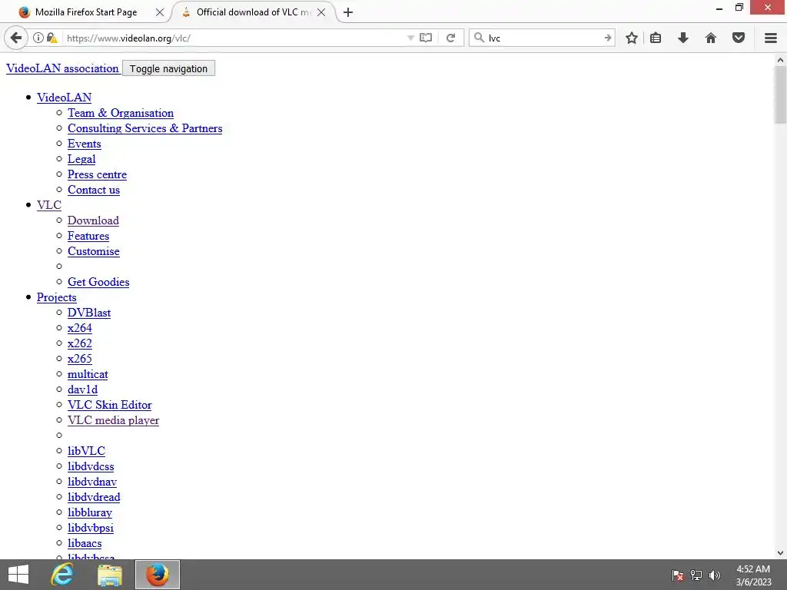Open the Legal page link
The height and width of the screenshot is (590, 787).
click(81, 159)
